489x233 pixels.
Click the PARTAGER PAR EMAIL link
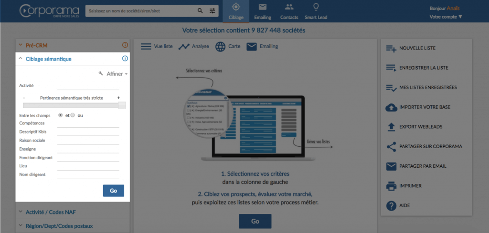(423, 166)
